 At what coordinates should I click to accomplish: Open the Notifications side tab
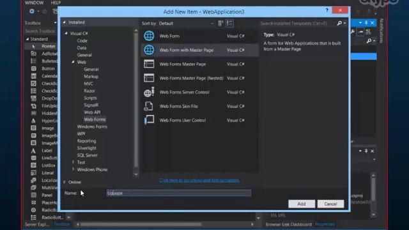coord(381,31)
